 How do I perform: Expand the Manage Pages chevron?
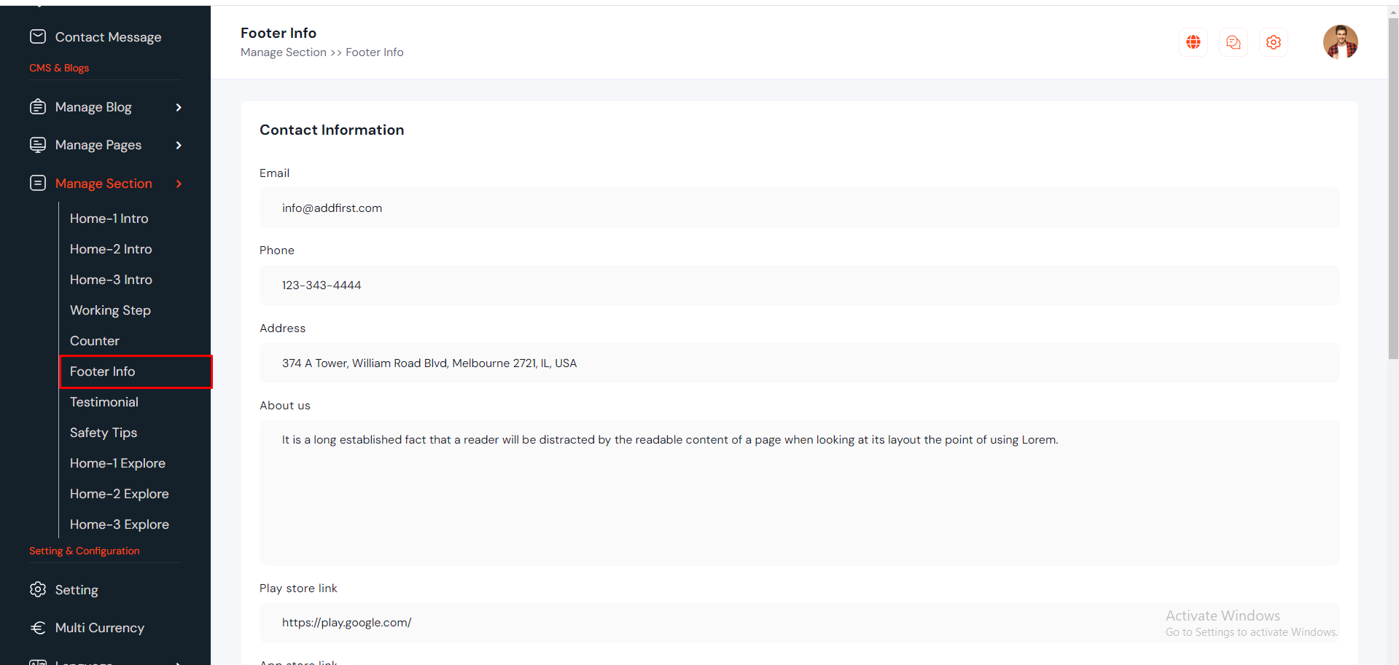click(179, 145)
